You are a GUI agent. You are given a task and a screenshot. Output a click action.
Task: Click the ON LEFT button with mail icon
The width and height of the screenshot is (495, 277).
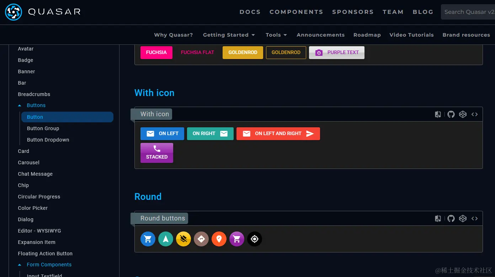coord(162,134)
